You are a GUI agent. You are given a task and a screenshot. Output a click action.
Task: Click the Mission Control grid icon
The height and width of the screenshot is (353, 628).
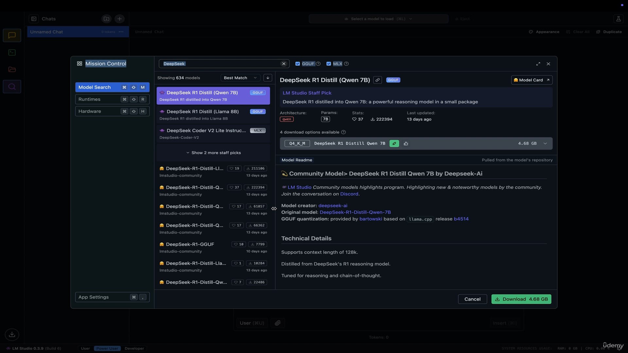pyautogui.click(x=79, y=64)
